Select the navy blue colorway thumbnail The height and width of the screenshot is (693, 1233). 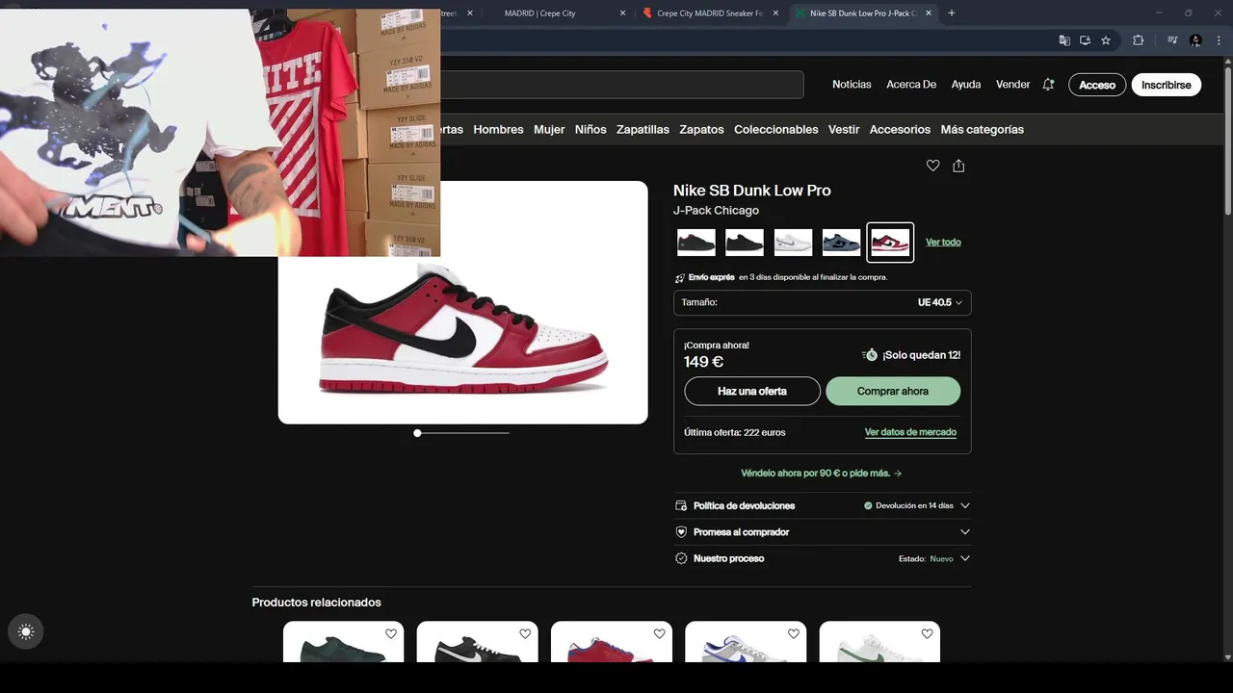pos(841,243)
